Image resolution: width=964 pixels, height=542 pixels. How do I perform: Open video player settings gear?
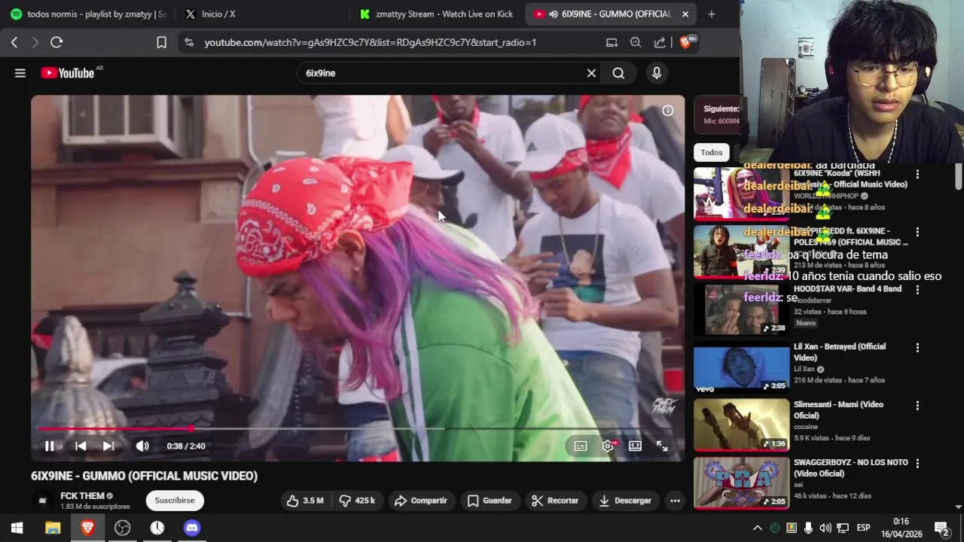(608, 446)
